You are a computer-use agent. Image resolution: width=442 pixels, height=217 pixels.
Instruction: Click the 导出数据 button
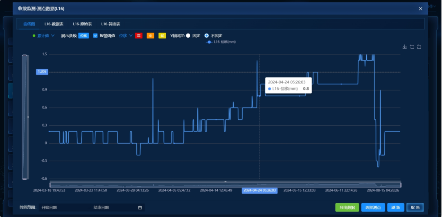tap(347, 208)
